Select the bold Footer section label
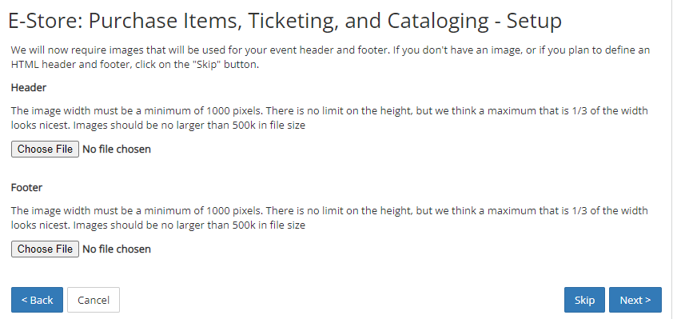Screen dimensions: 677x319 tap(26, 188)
